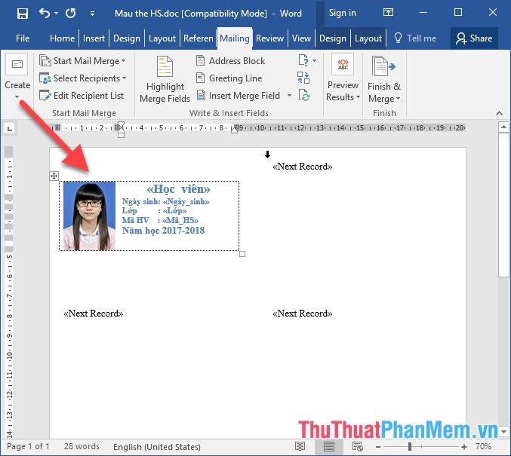Click the student photo in card
The image size is (511, 456).
coord(90,216)
